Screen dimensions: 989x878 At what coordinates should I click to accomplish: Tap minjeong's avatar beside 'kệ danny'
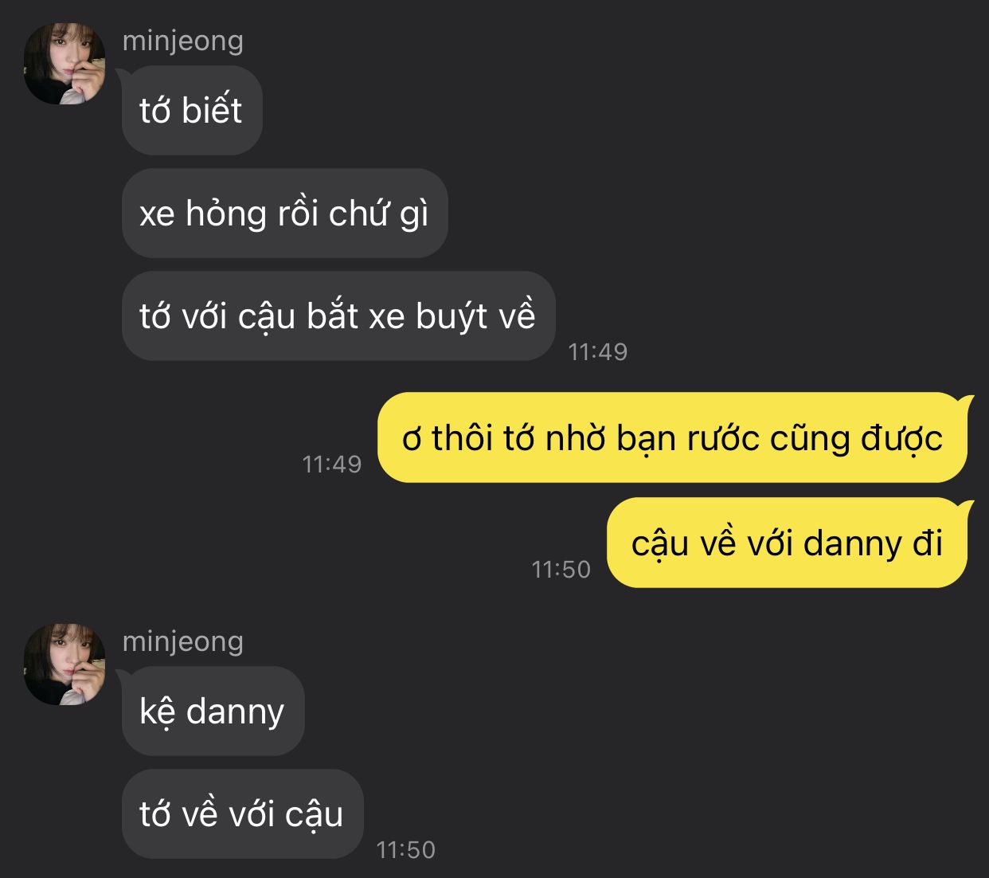pyautogui.click(x=64, y=664)
